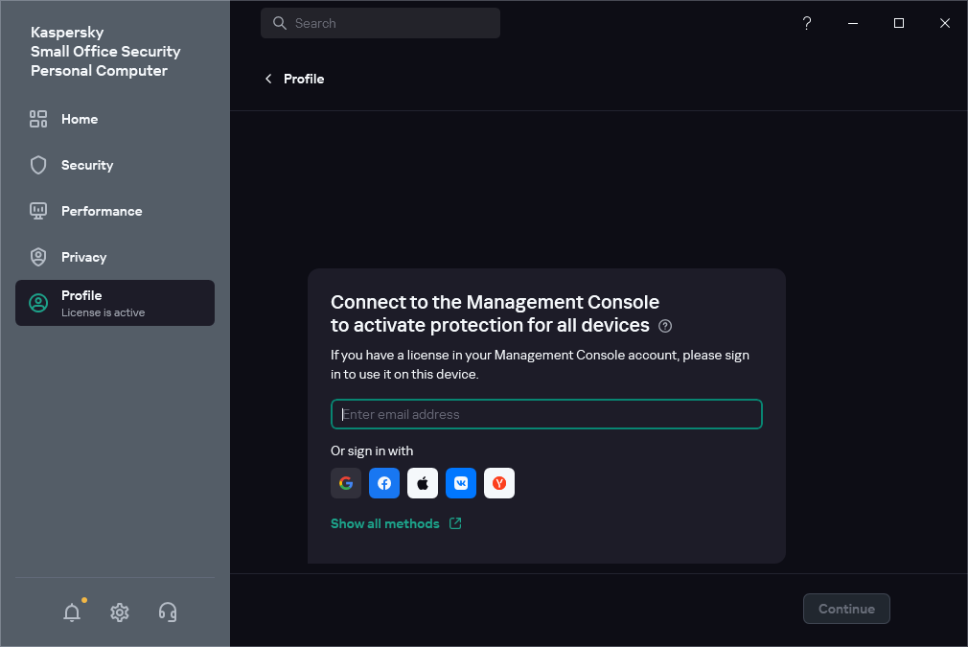Switch to the Security section

click(x=86, y=165)
